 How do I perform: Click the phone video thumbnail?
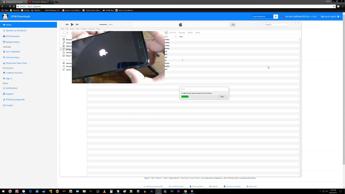click(x=118, y=57)
